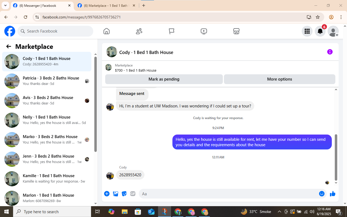Show hidden system tray icons

tap(279, 212)
